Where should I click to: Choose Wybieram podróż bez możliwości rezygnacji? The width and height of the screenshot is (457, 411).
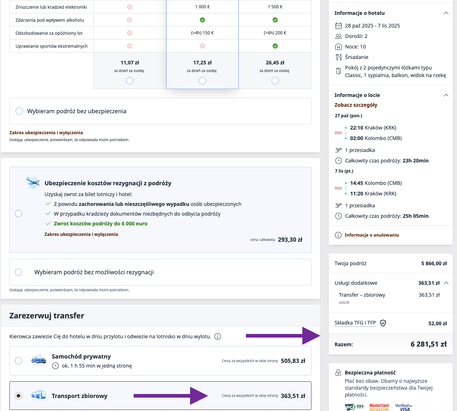point(19,272)
